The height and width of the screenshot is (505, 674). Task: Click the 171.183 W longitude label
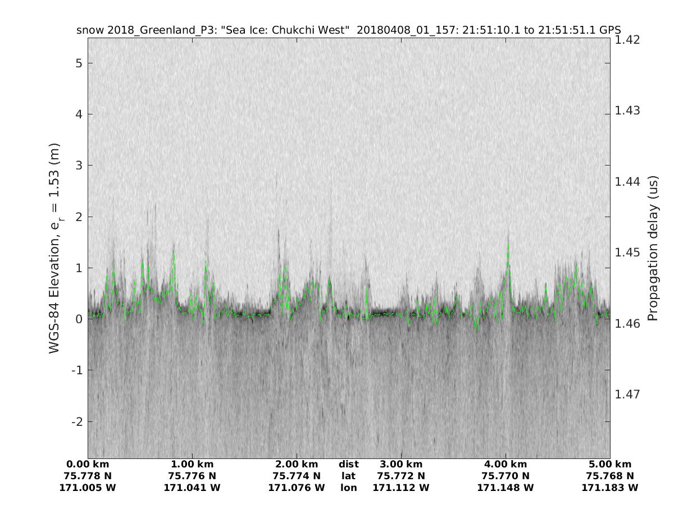coord(610,488)
